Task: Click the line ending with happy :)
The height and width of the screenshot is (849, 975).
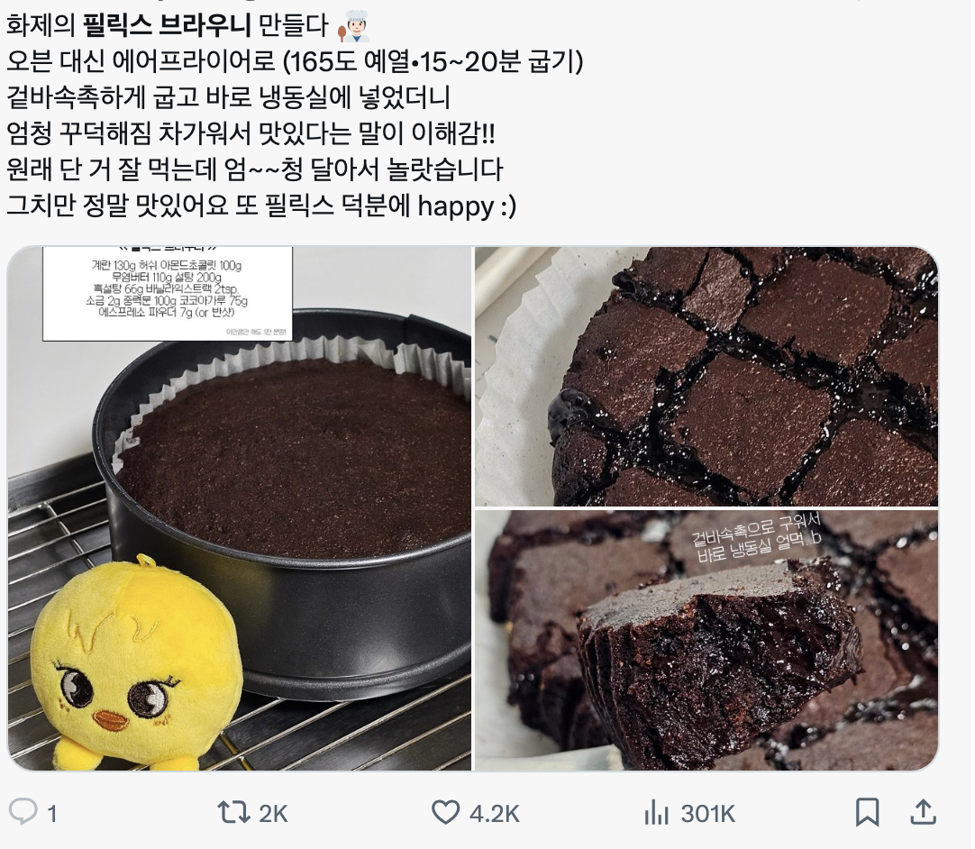Action: click(x=261, y=205)
